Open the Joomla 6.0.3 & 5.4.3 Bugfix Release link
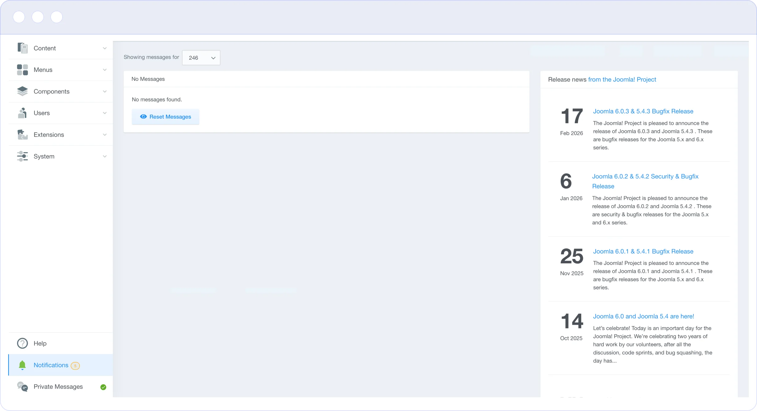Viewport: 757px width, 411px height. pyautogui.click(x=643, y=111)
